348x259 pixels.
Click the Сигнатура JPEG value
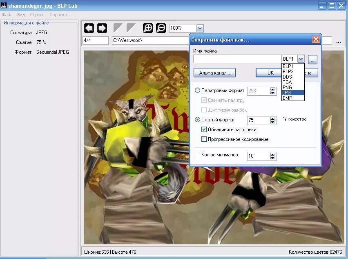[x=42, y=33]
